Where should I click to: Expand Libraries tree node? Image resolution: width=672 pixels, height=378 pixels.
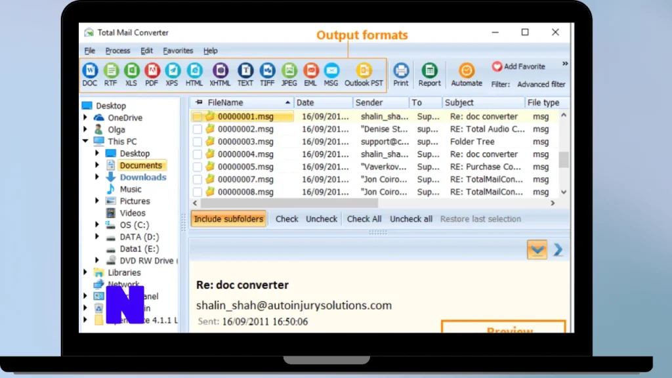point(85,272)
